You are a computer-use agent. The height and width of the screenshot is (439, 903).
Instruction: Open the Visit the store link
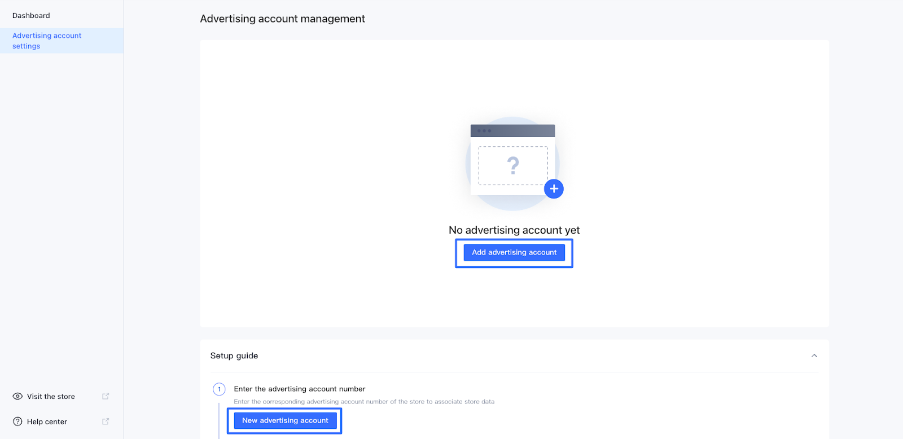[51, 397]
